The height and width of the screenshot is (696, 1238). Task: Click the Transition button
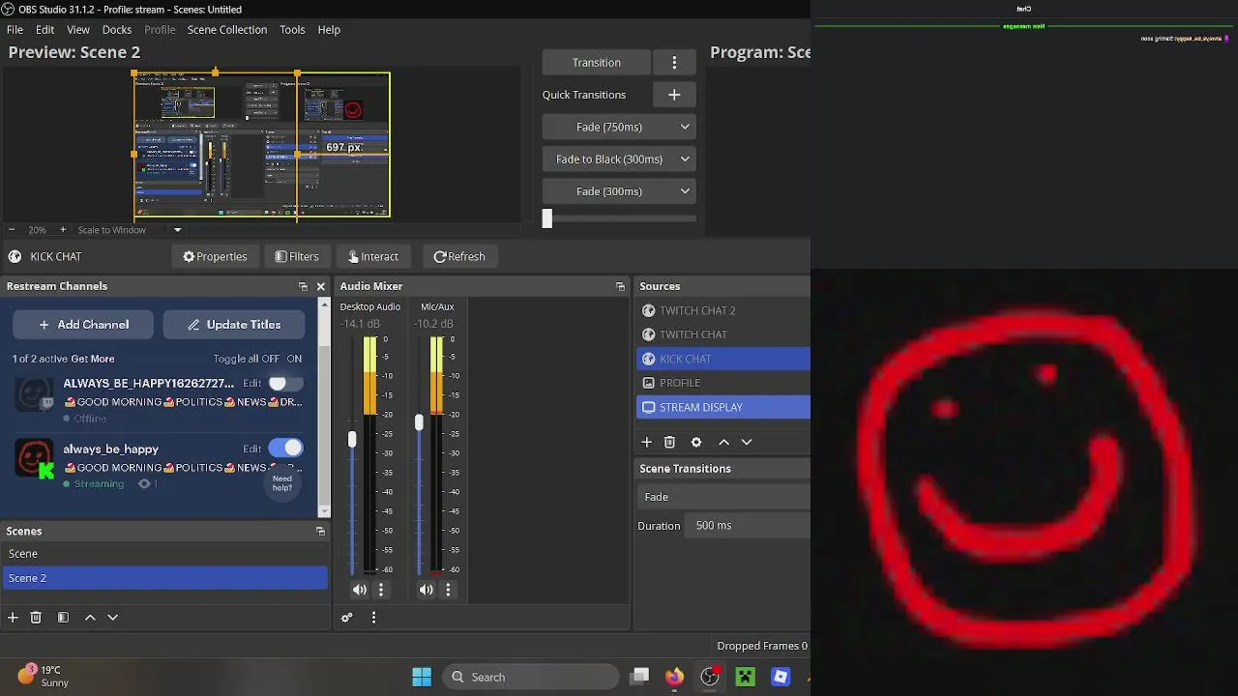(596, 63)
